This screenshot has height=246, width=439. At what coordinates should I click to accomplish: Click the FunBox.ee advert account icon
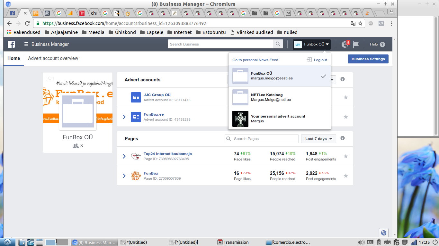pos(136,117)
